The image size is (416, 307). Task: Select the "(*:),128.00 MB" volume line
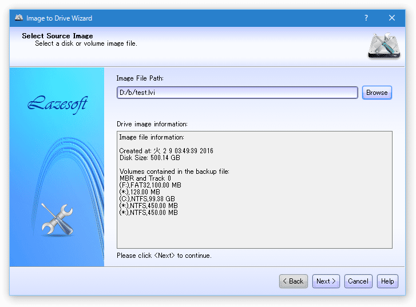click(140, 192)
